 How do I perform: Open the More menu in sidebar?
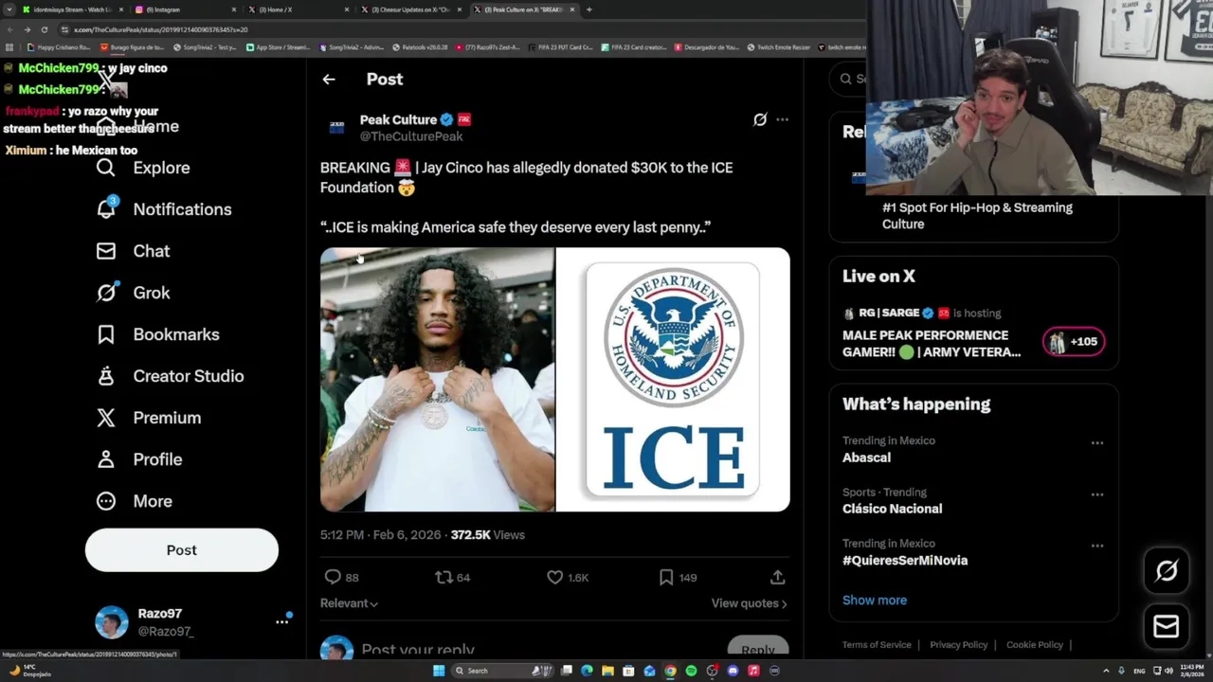pos(135,501)
